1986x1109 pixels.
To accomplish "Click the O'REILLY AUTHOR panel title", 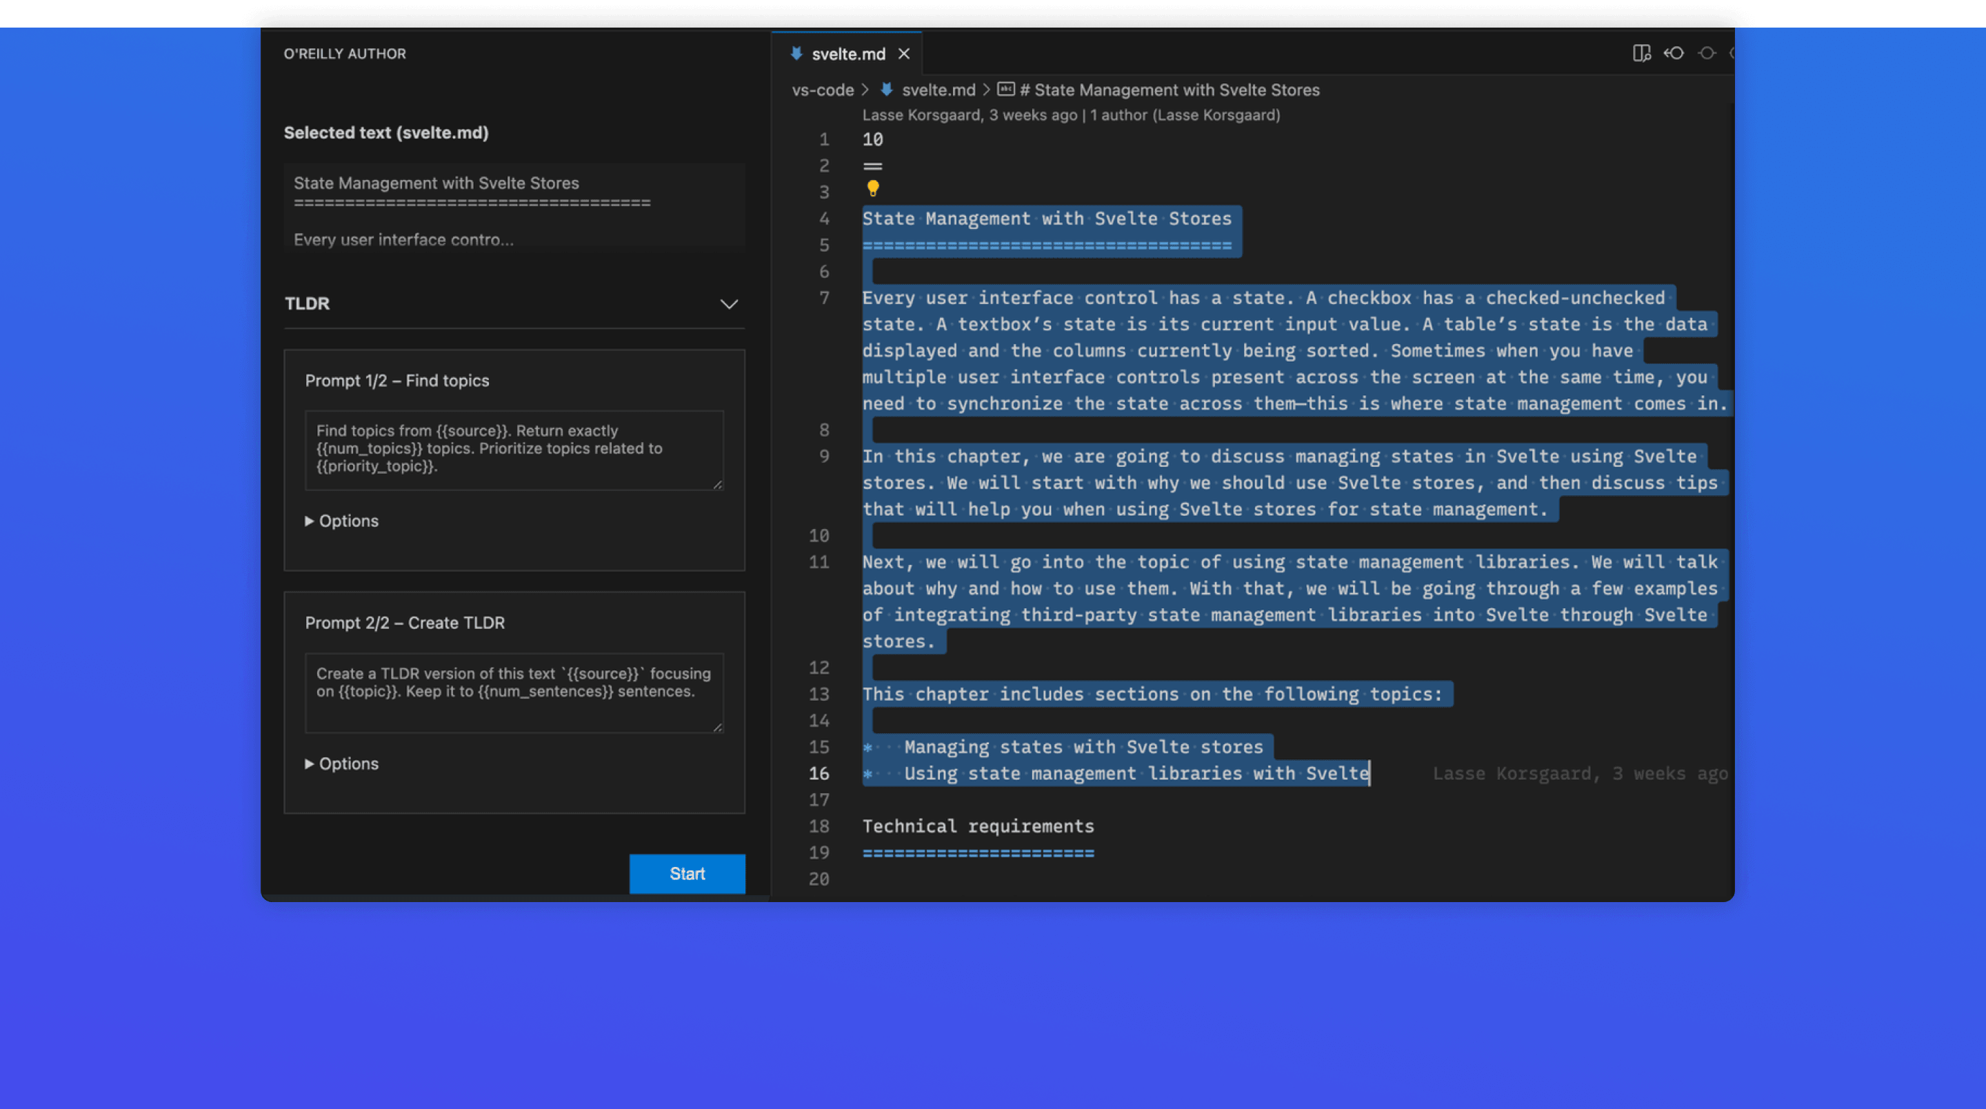I will [345, 54].
